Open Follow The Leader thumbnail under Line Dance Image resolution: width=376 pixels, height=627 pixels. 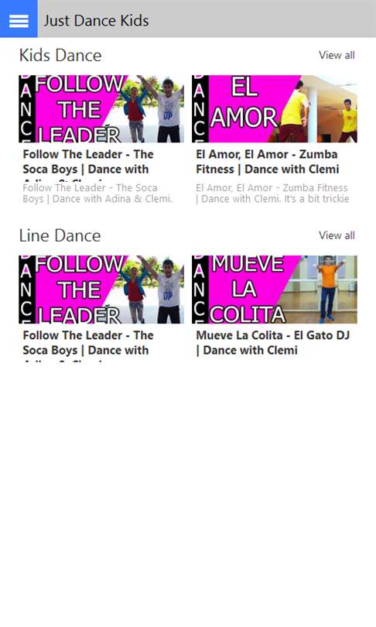coord(101,290)
